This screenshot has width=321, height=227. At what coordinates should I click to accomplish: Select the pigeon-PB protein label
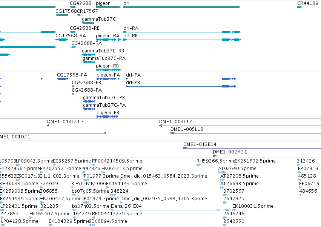(x=108, y=113)
